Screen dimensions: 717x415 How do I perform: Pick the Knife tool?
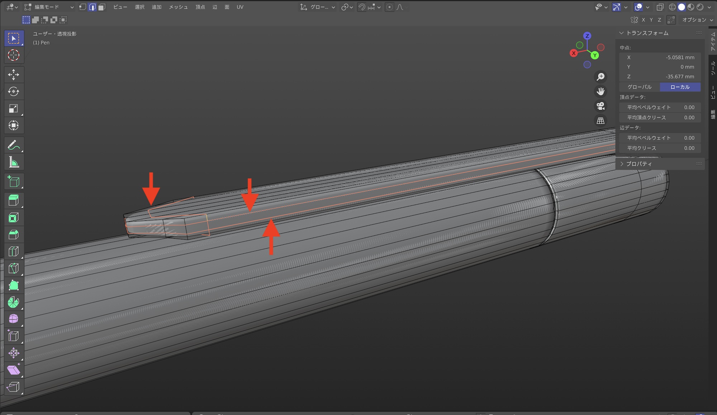(x=14, y=268)
